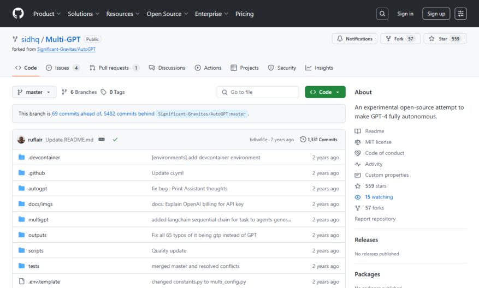Expand commit message ellipsis next to Update README.md
479x288 pixels.
102,140
